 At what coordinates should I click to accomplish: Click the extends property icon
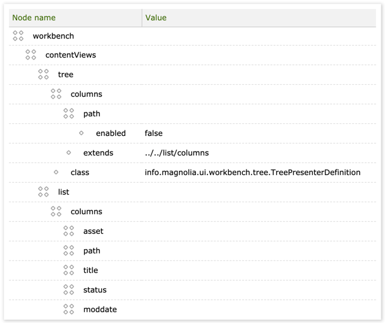click(x=69, y=153)
